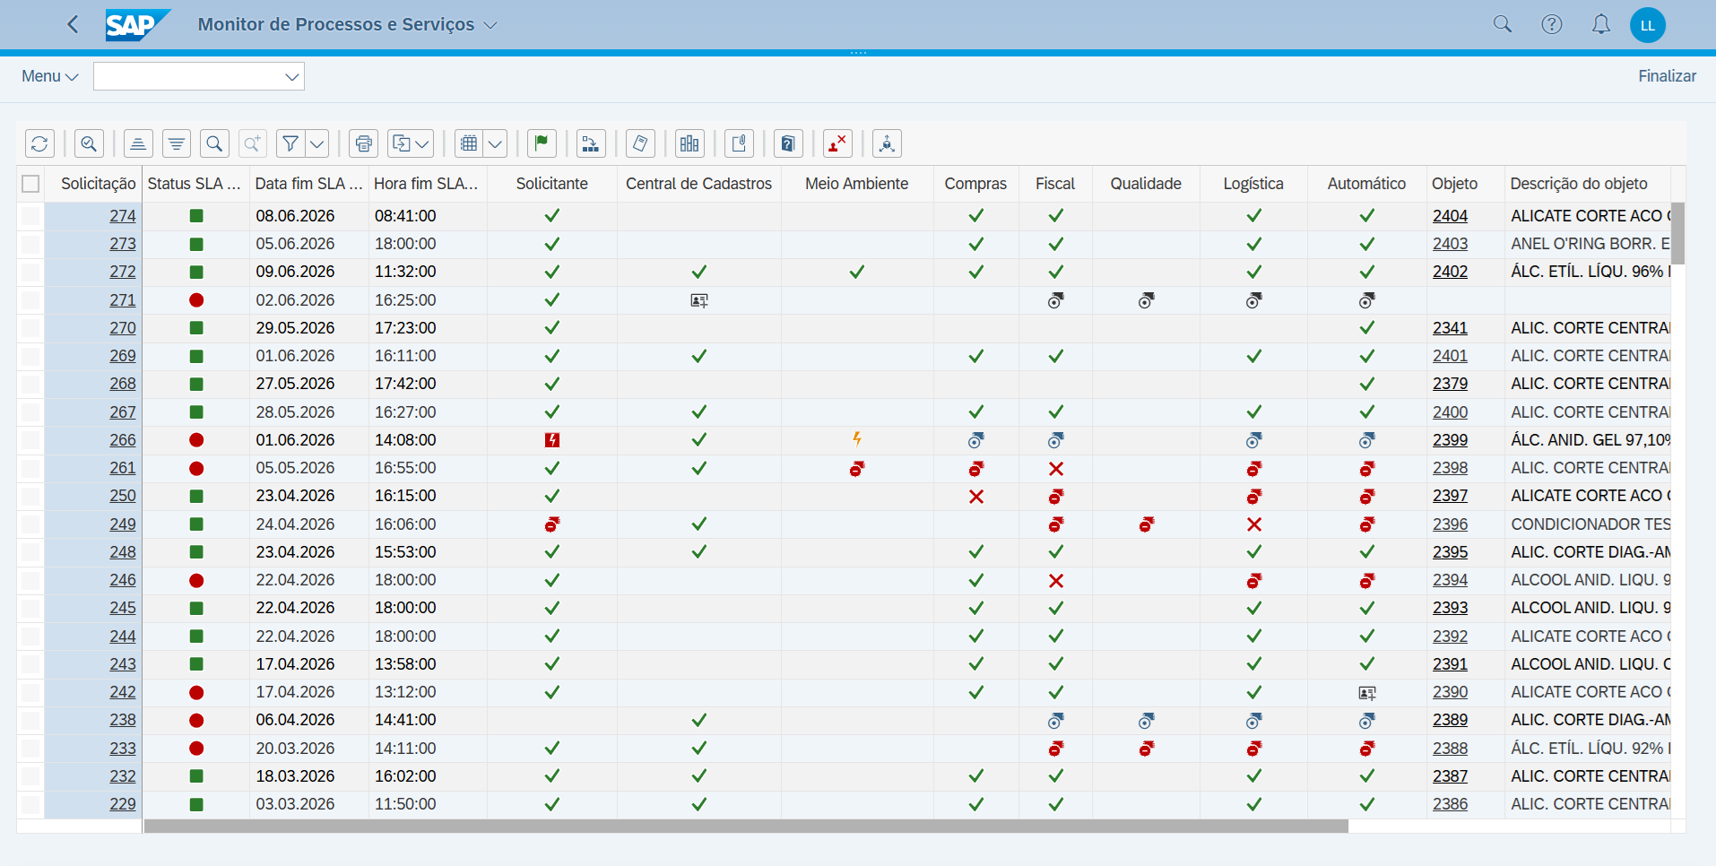This screenshot has height=866, width=1716.
Task: Open request link 274
Action: pyautogui.click(x=123, y=216)
